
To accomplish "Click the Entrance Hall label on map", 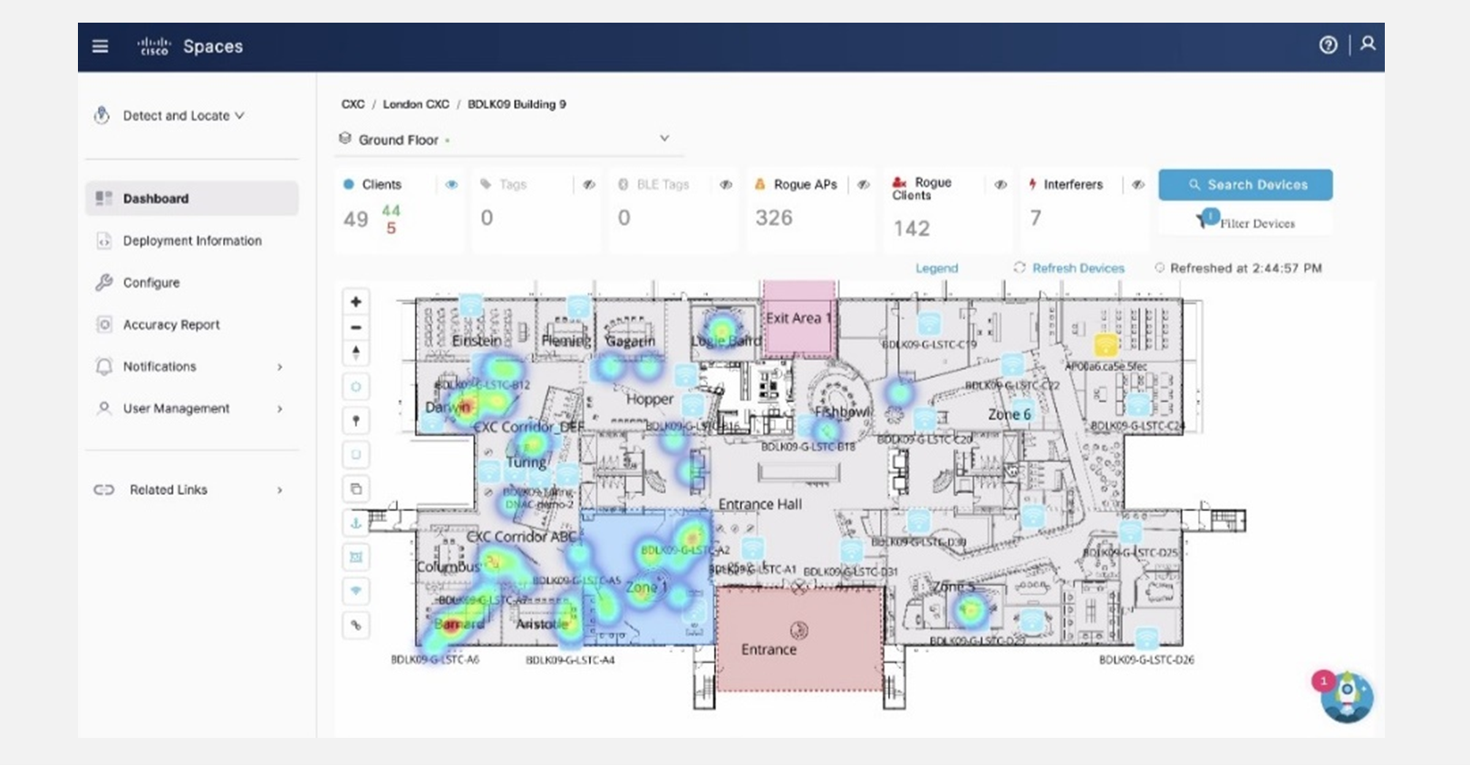I will (759, 505).
